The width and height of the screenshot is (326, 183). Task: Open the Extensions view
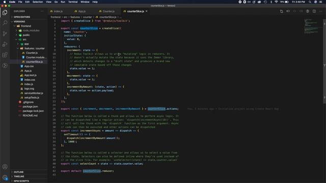coord(5,55)
